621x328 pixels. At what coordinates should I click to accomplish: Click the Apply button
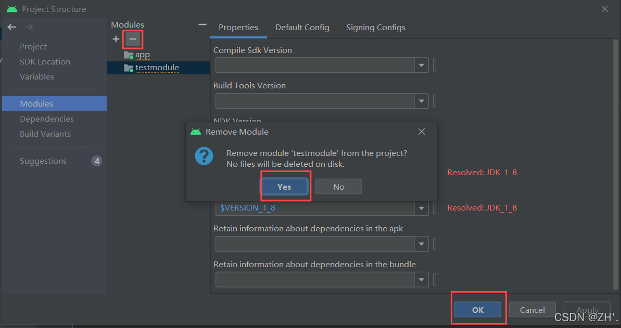pyautogui.click(x=587, y=310)
